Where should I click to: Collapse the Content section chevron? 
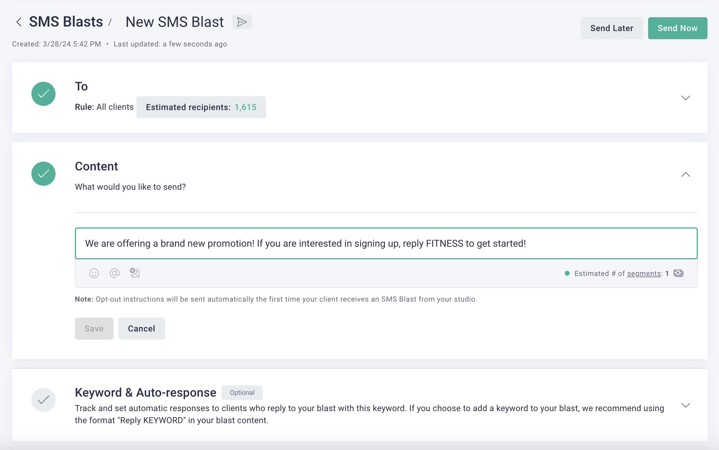[685, 175]
